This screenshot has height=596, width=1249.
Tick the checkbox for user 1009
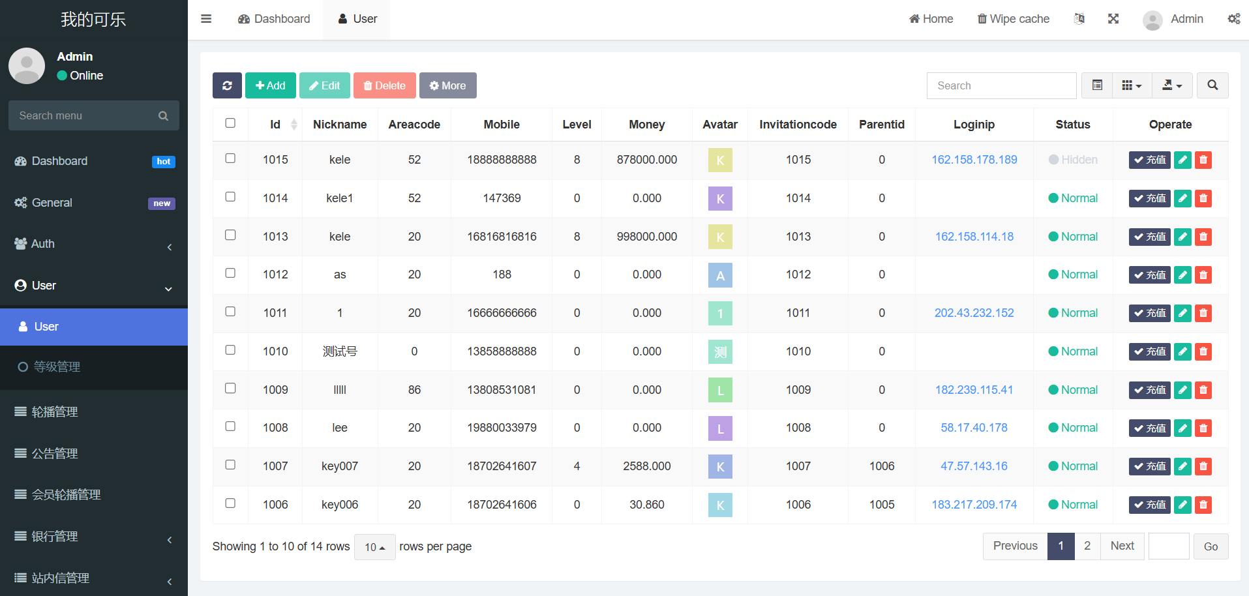230,389
